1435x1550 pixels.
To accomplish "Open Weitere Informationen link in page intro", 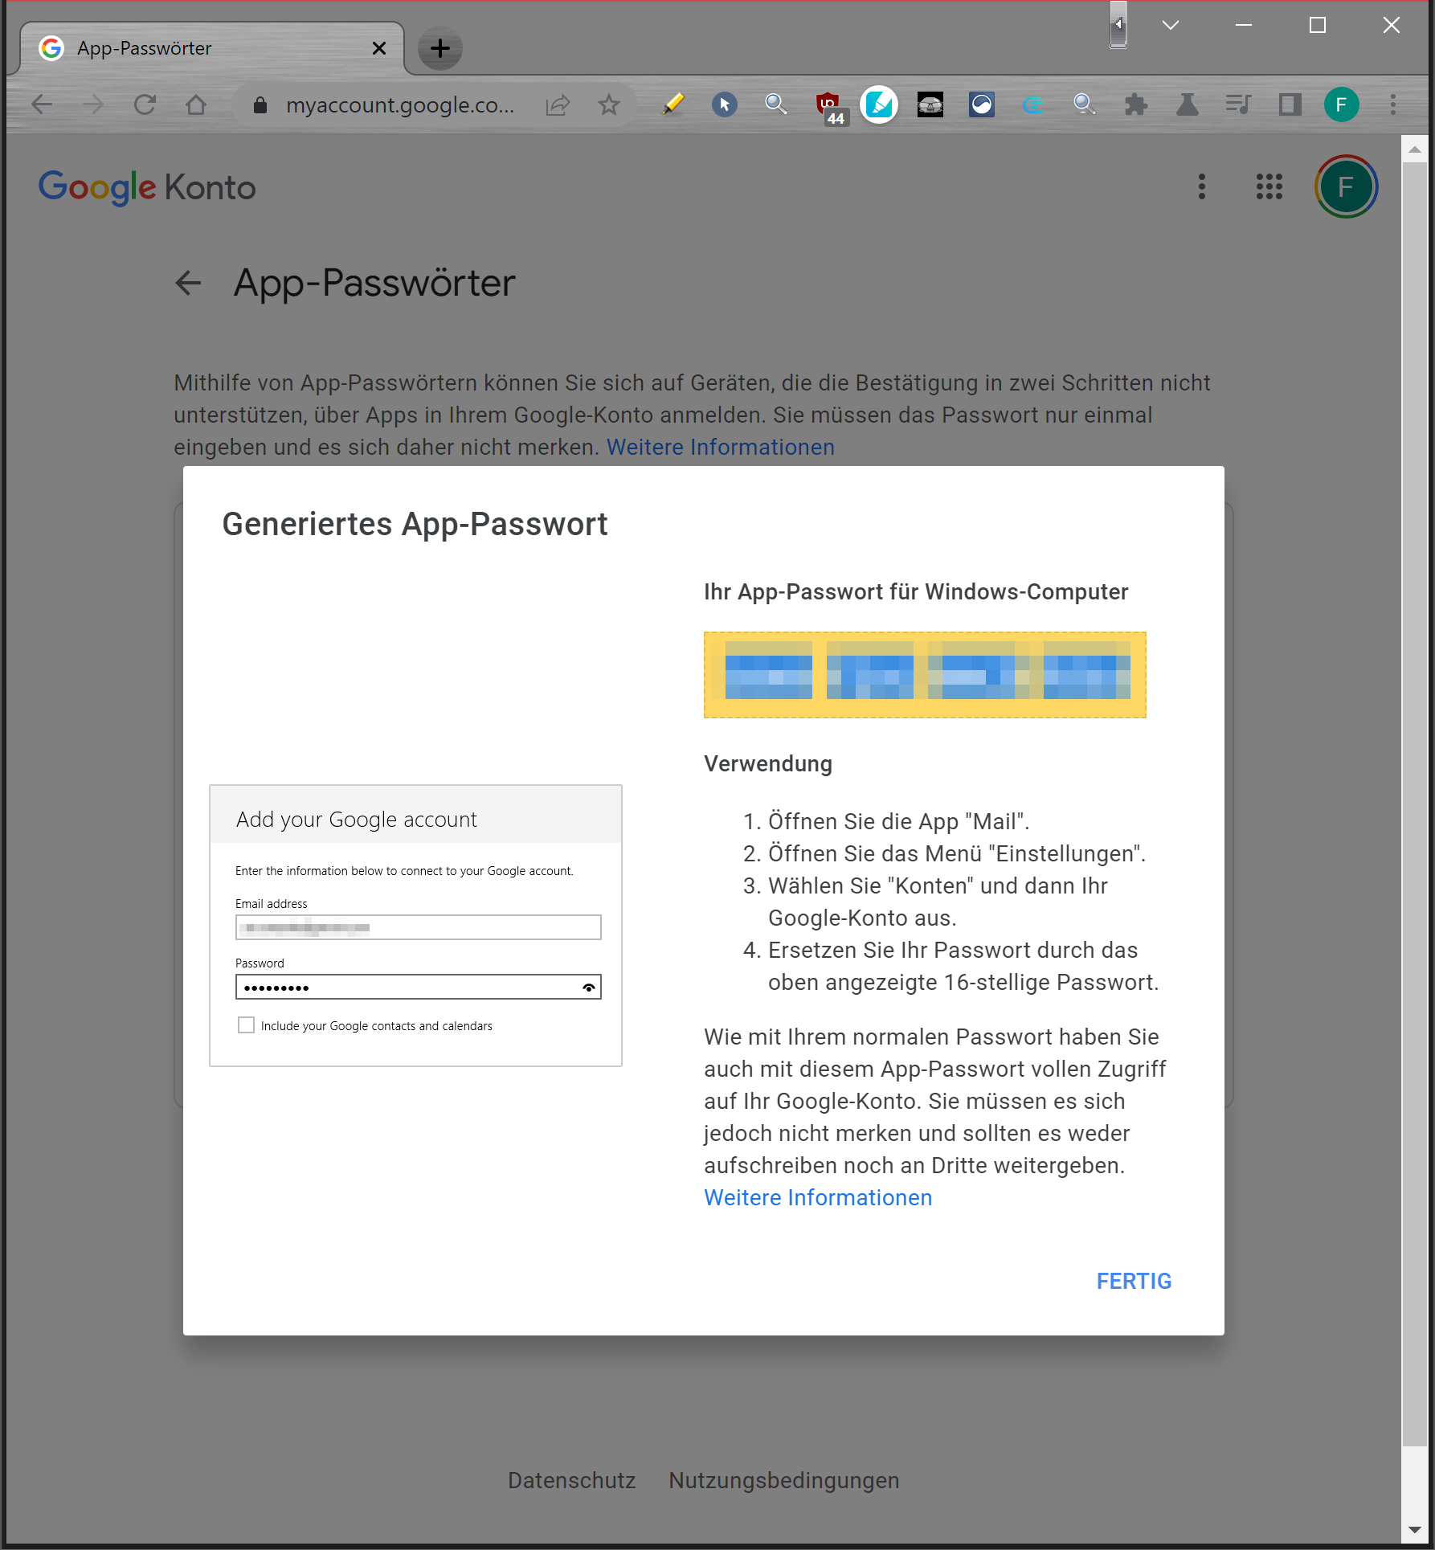I will (721, 448).
